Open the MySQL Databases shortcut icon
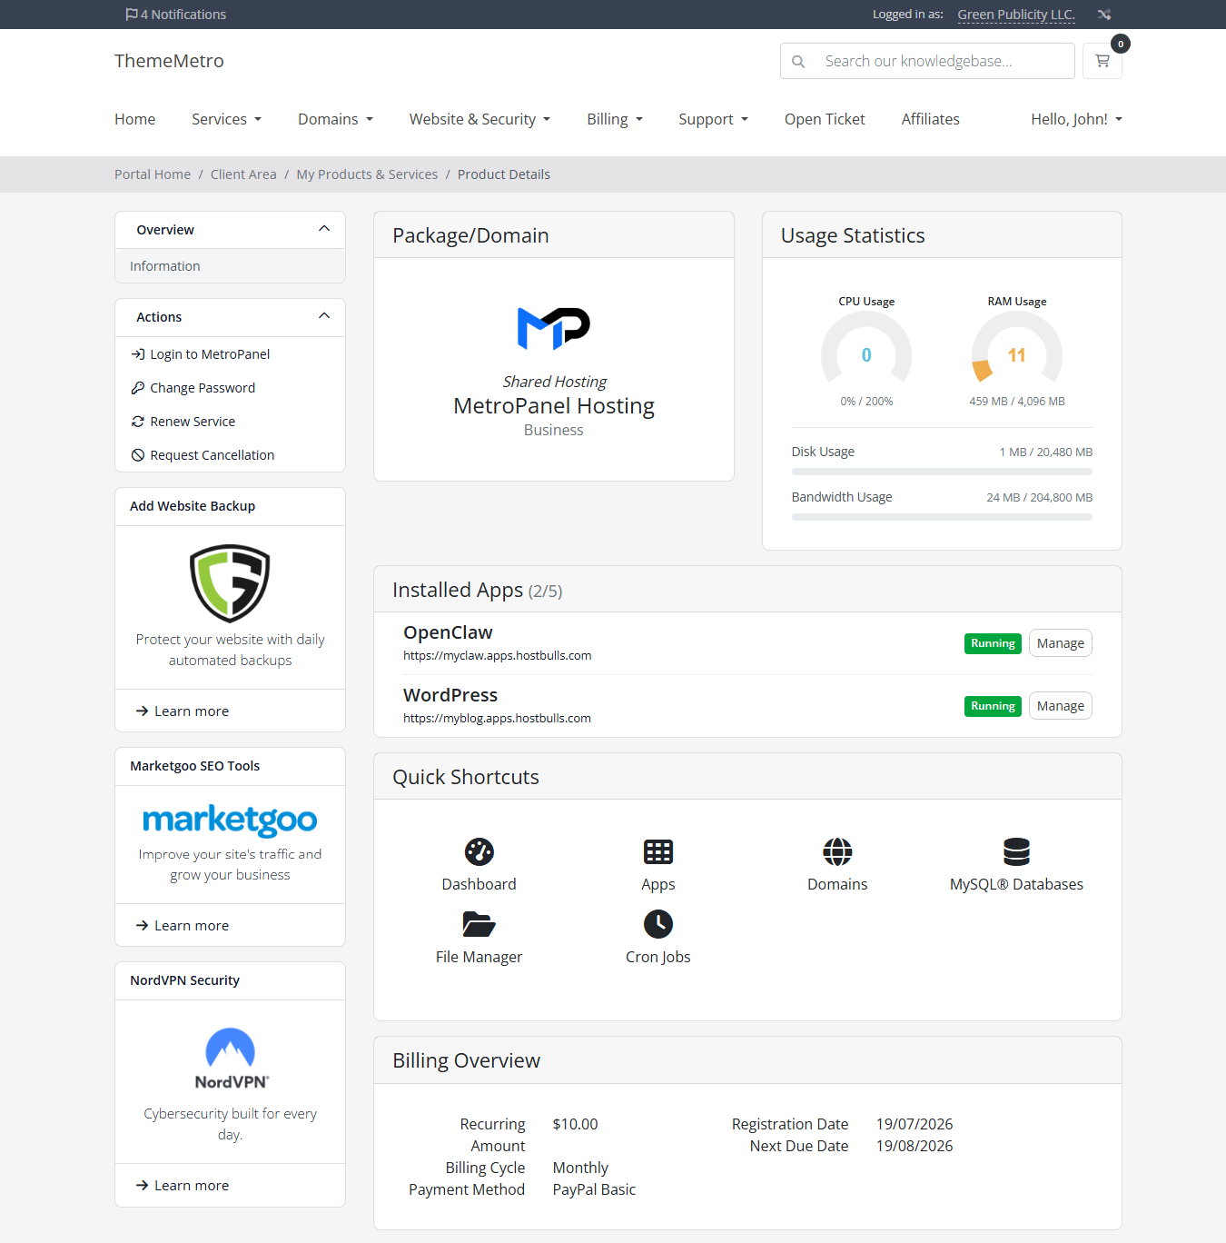This screenshot has width=1226, height=1243. point(1016,851)
